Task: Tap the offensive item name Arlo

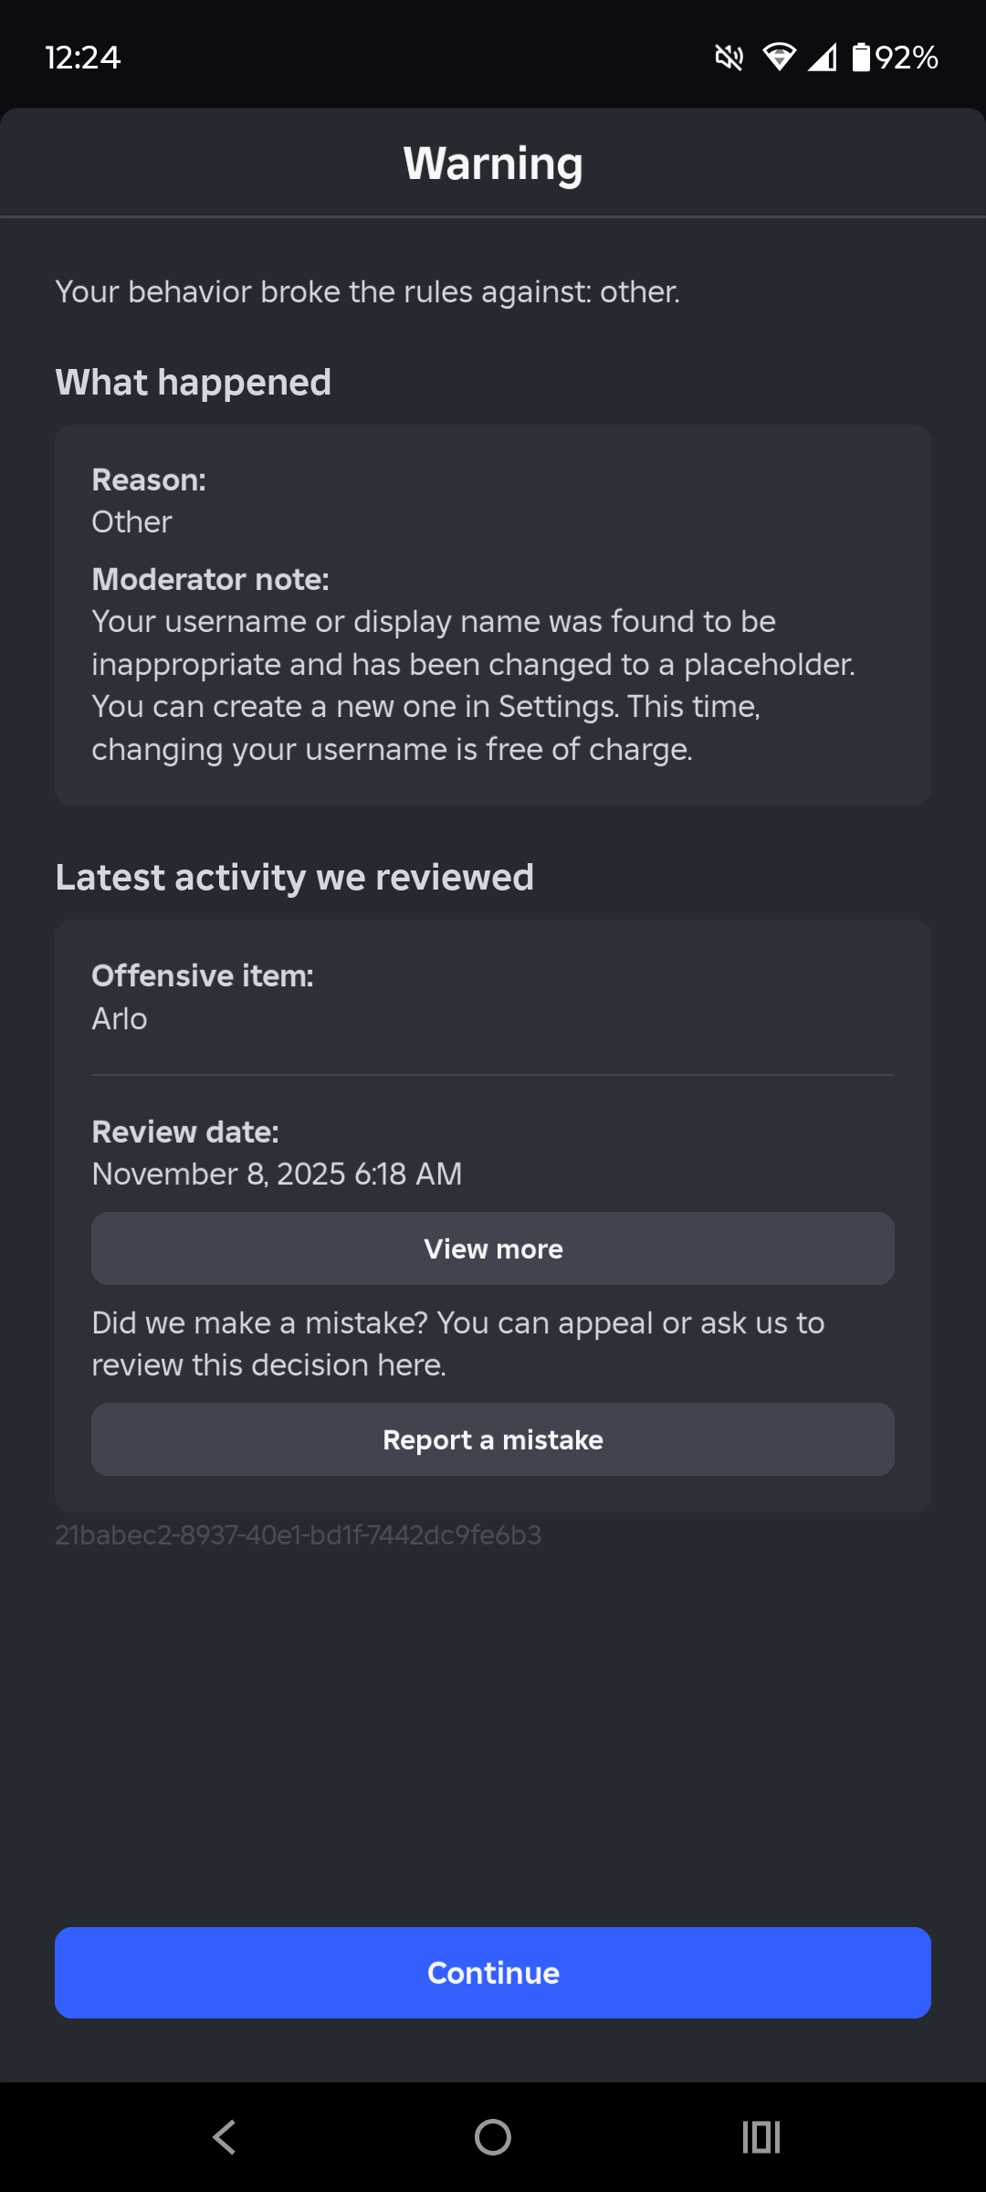Action: coord(120,1018)
